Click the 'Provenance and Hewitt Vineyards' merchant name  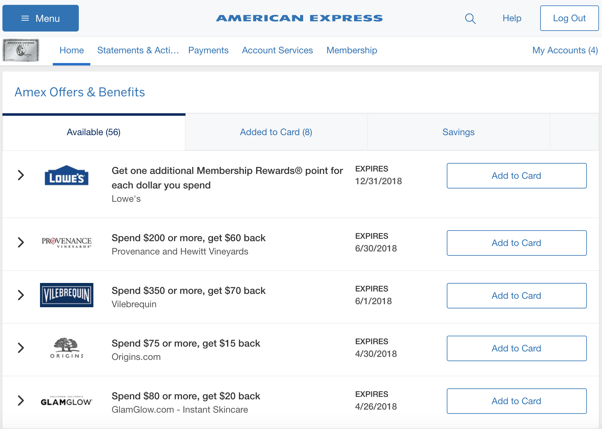(x=180, y=251)
